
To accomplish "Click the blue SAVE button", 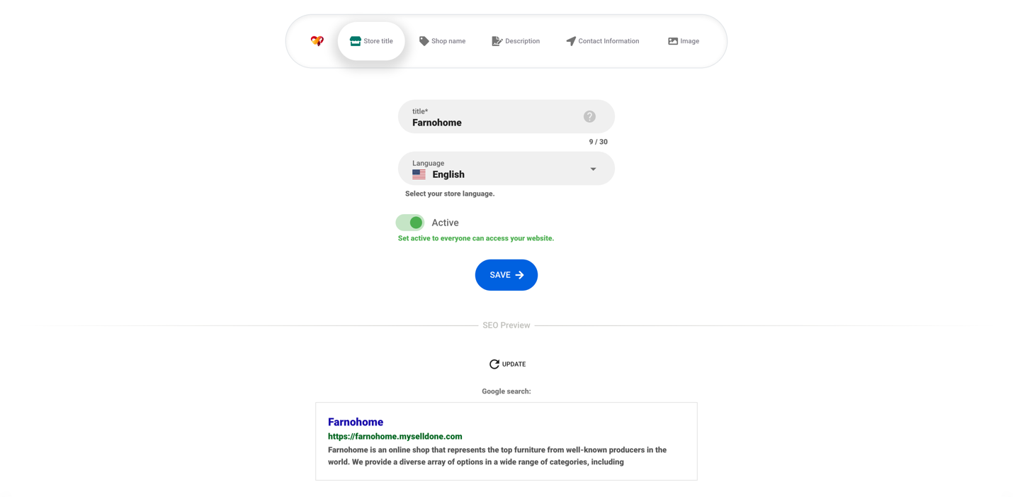I will tap(506, 275).
